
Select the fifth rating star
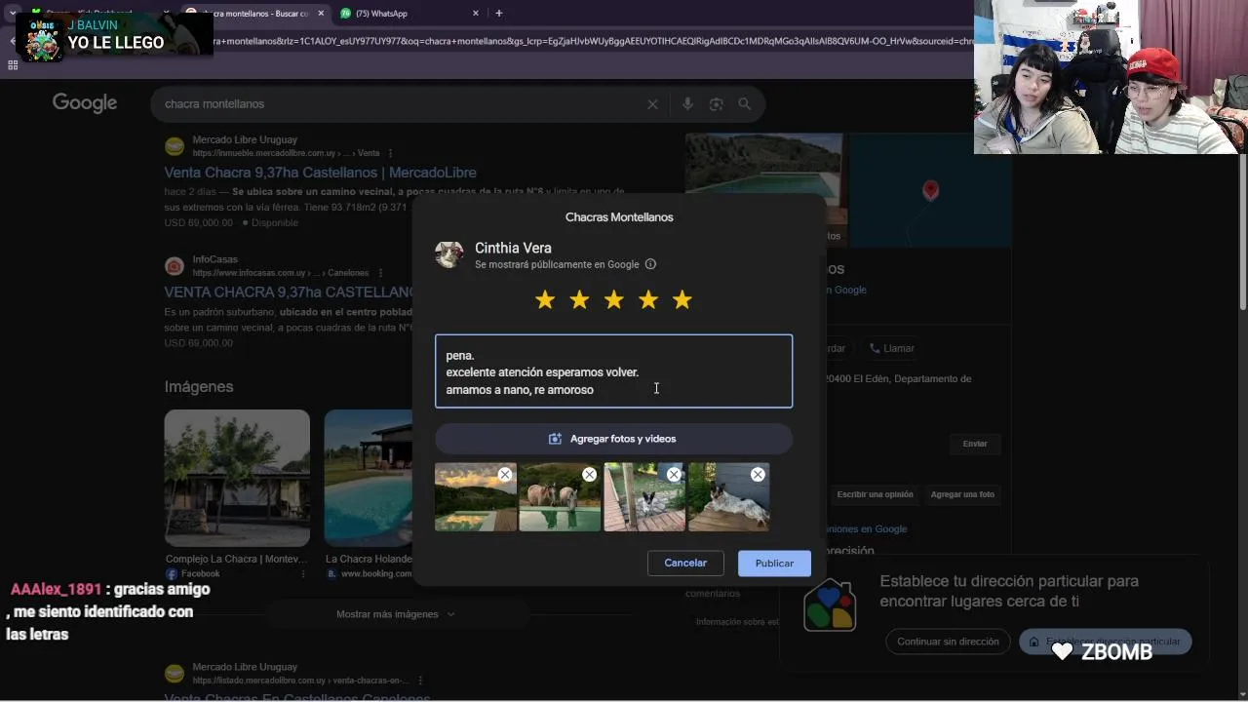click(682, 300)
